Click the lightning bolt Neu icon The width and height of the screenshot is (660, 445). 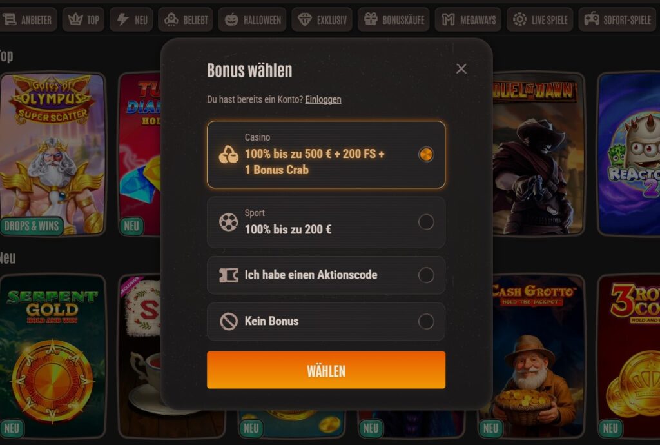(x=122, y=19)
